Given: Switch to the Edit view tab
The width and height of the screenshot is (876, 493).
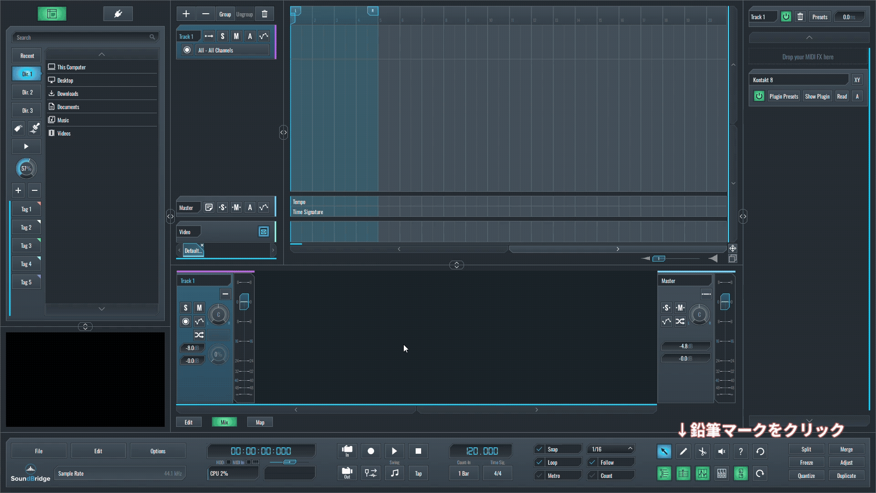Looking at the screenshot, I should coord(188,422).
